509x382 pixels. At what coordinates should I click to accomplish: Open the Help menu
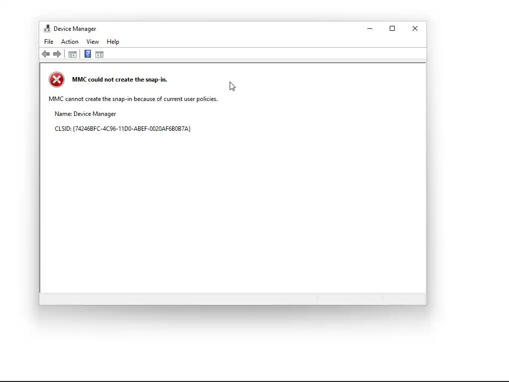[x=113, y=42]
